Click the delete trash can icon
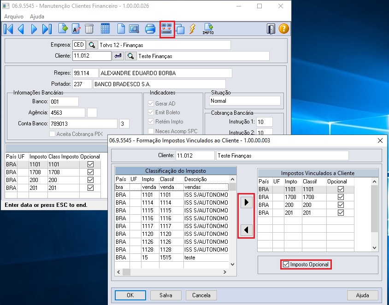The image size is (389, 305). click(x=89, y=29)
